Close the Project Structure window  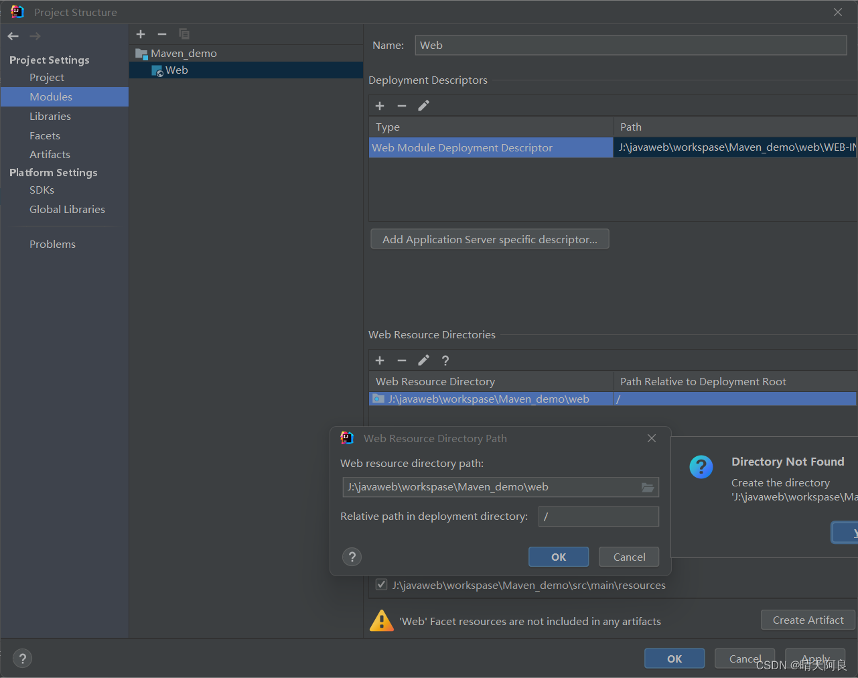point(838,12)
